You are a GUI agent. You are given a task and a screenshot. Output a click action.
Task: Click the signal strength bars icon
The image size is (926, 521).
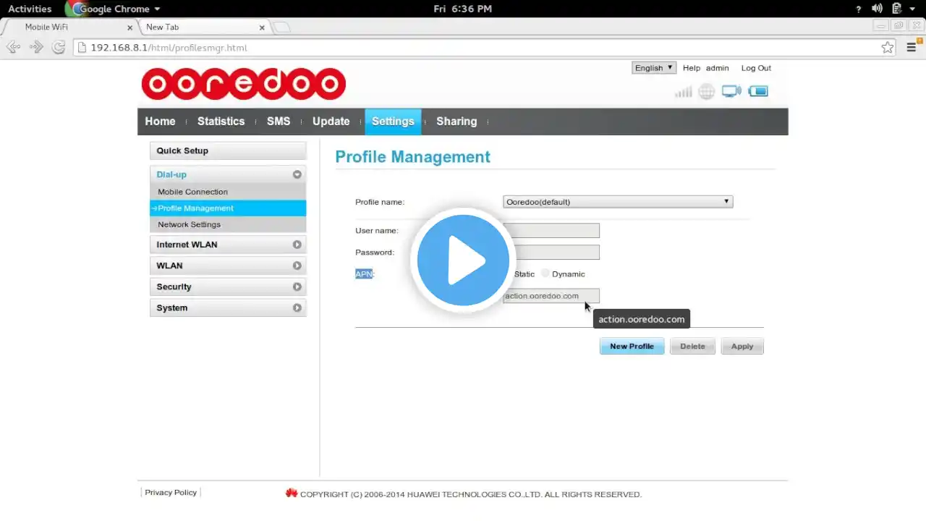(683, 91)
